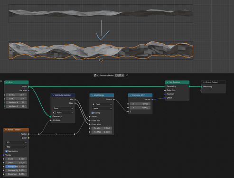Open the 3D dimensions dropdown in Noise Texture
234x178 pixels.
point(16,142)
